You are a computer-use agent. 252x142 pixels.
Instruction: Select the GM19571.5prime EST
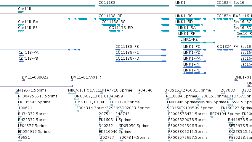(x=17, y=93)
